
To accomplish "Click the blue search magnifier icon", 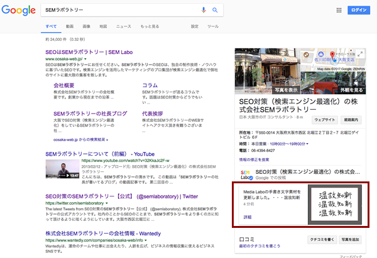I will (x=215, y=10).
